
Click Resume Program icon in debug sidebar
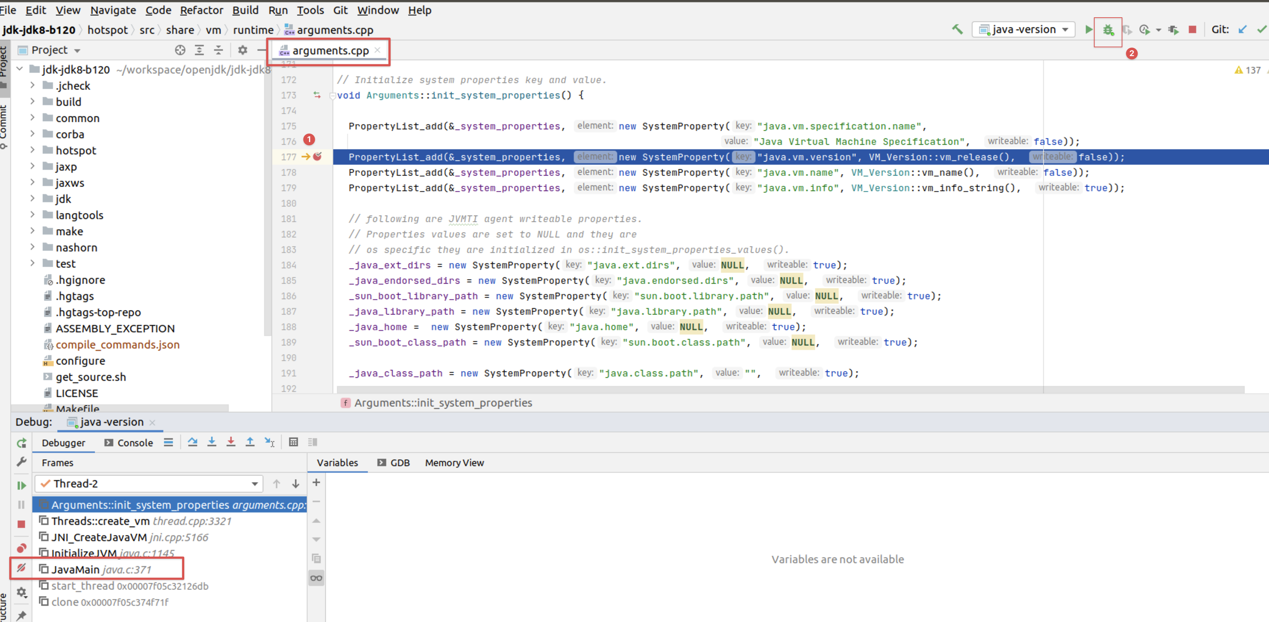tap(21, 485)
